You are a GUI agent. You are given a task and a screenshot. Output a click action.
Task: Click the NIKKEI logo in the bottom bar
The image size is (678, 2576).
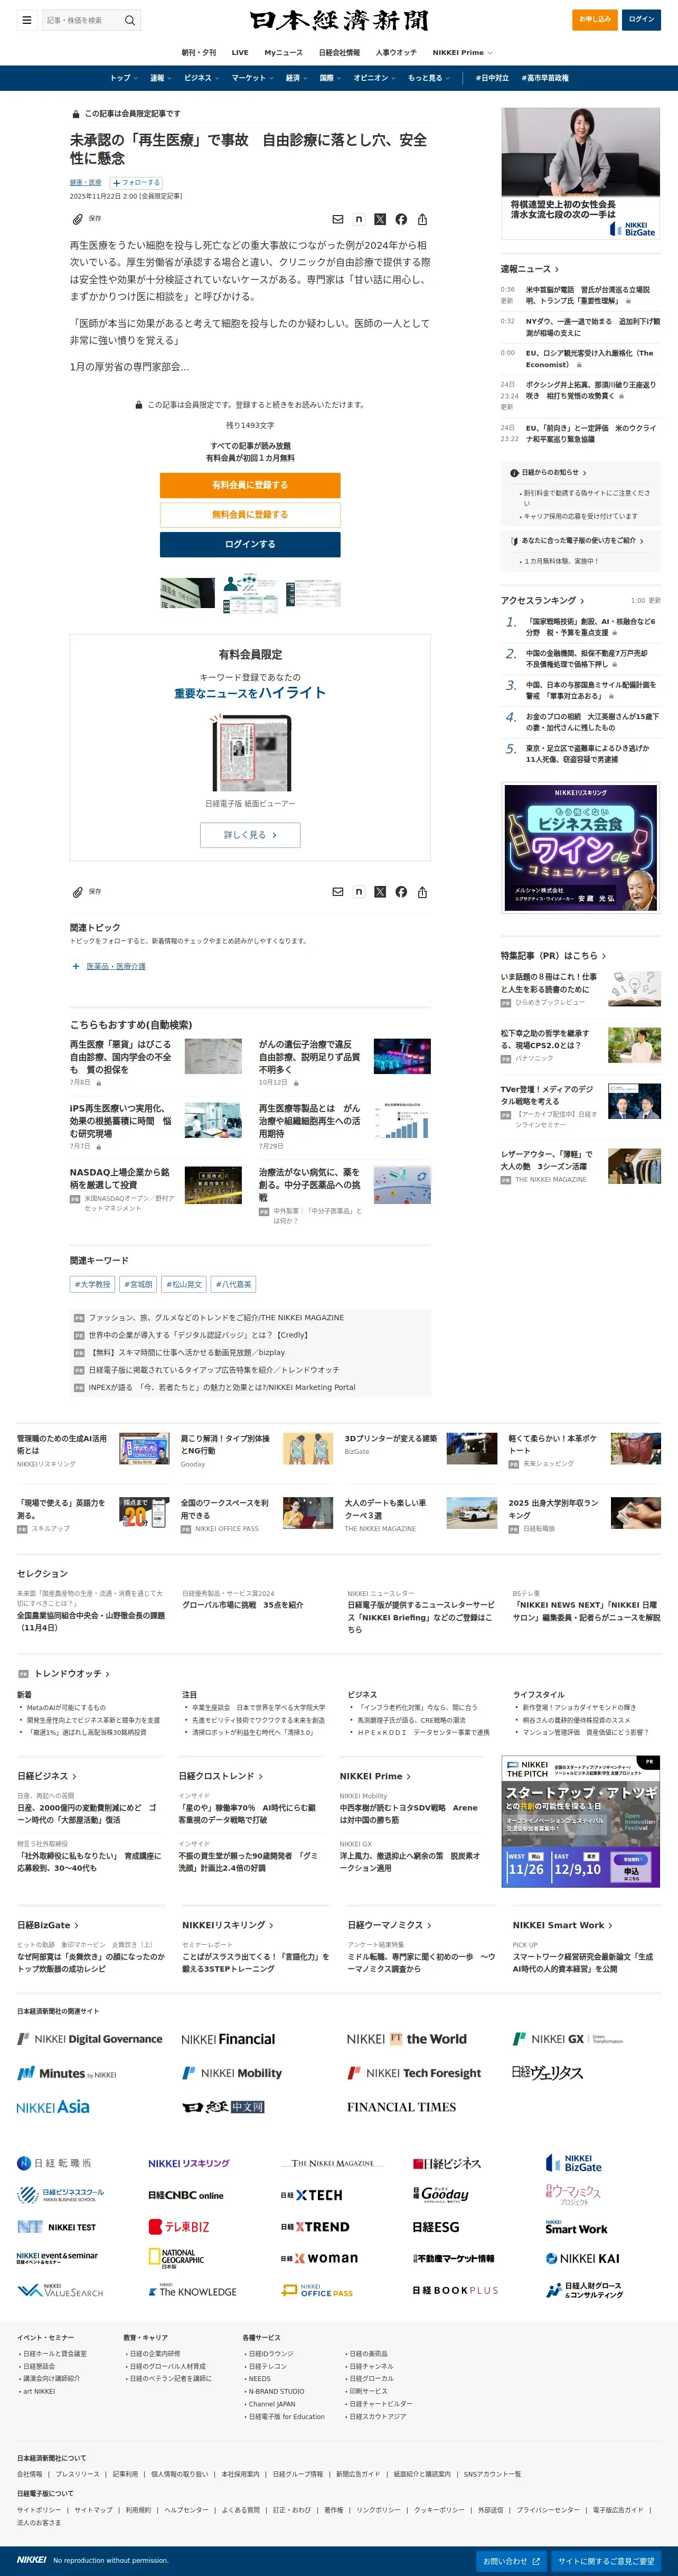(31, 2560)
